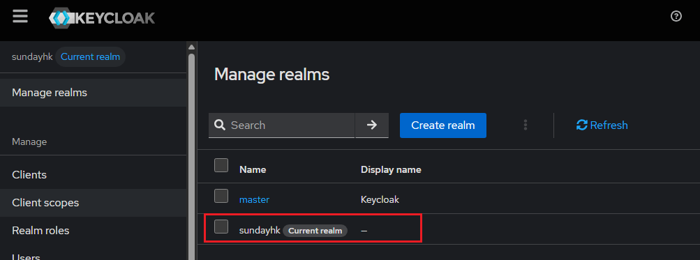
Task: Click the Manage realms page heading
Action: click(x=272, y=75)
